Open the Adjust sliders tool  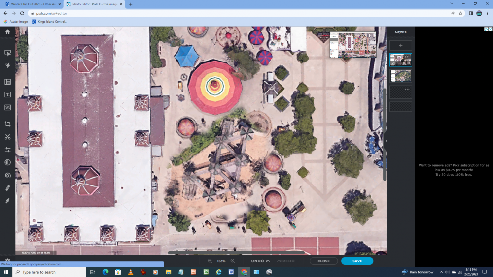click(x=7, y=150)
